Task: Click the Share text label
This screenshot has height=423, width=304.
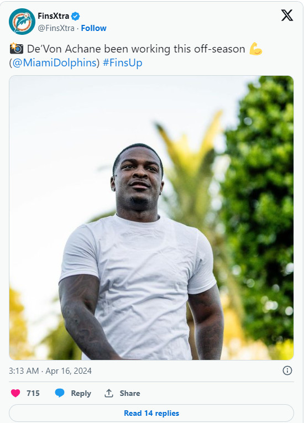Action: pyautogui.click(x=130, y=393)
